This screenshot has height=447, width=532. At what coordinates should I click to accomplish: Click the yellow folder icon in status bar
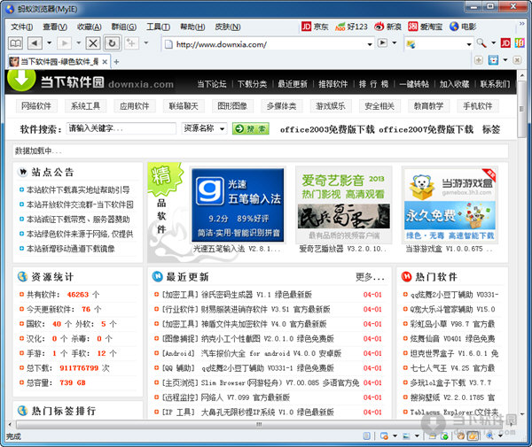pos(433,436)
